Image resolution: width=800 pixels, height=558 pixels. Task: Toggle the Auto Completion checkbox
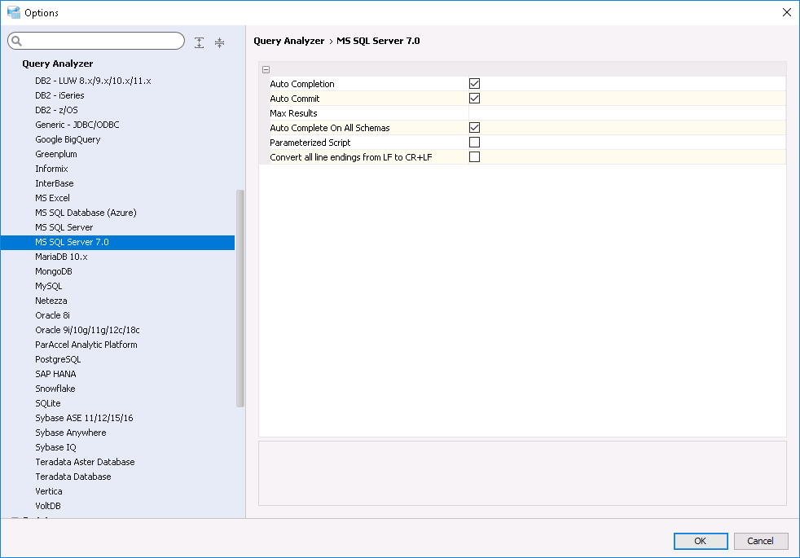click(x=474, y=84)
